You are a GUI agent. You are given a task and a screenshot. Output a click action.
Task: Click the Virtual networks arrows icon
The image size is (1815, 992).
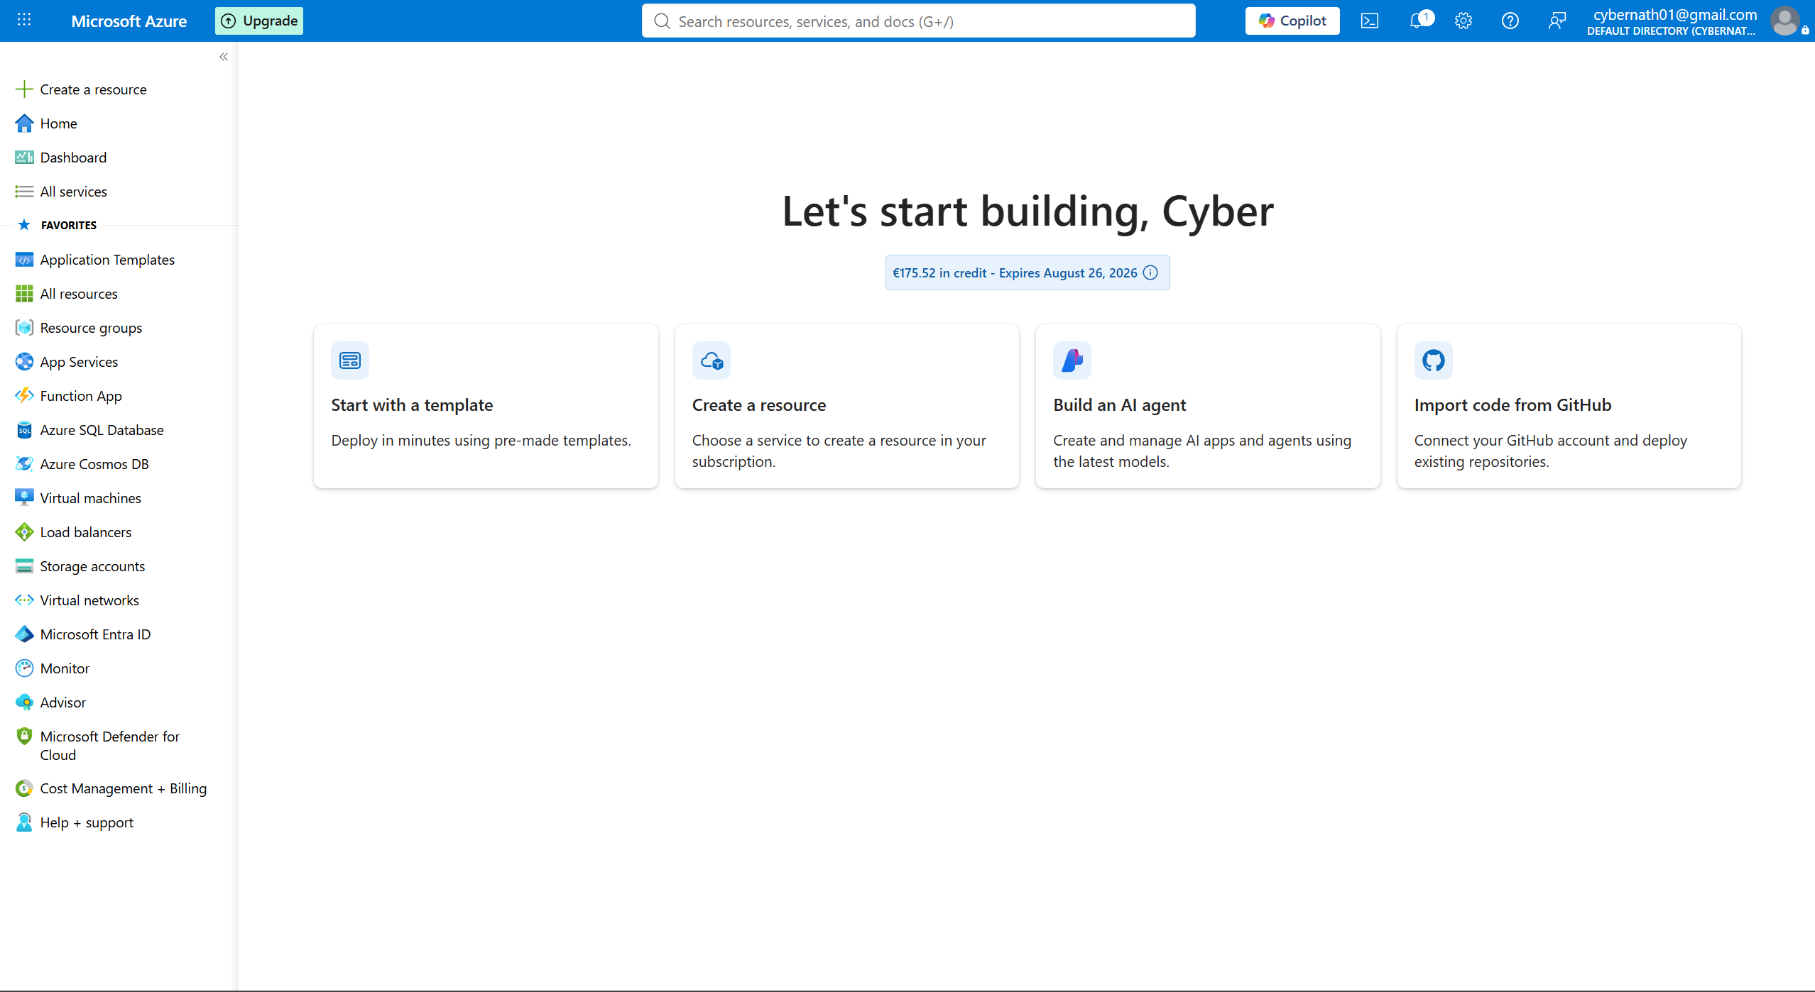point(24,600)
